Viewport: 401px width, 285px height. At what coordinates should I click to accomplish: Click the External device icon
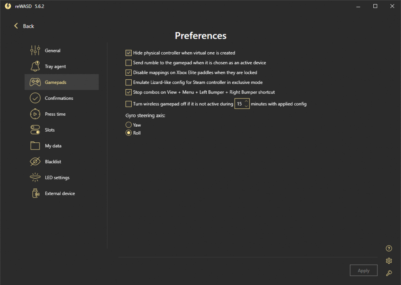click(35, 193)
